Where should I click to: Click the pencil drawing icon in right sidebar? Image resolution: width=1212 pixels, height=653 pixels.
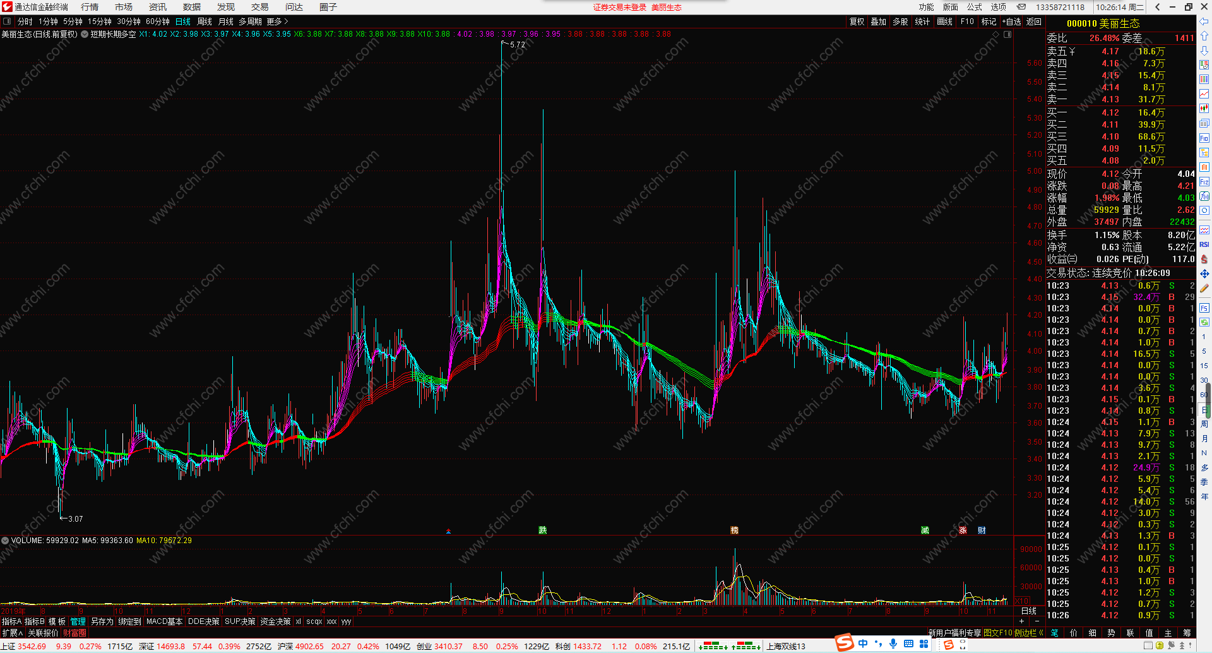[x=1204, y=288]
